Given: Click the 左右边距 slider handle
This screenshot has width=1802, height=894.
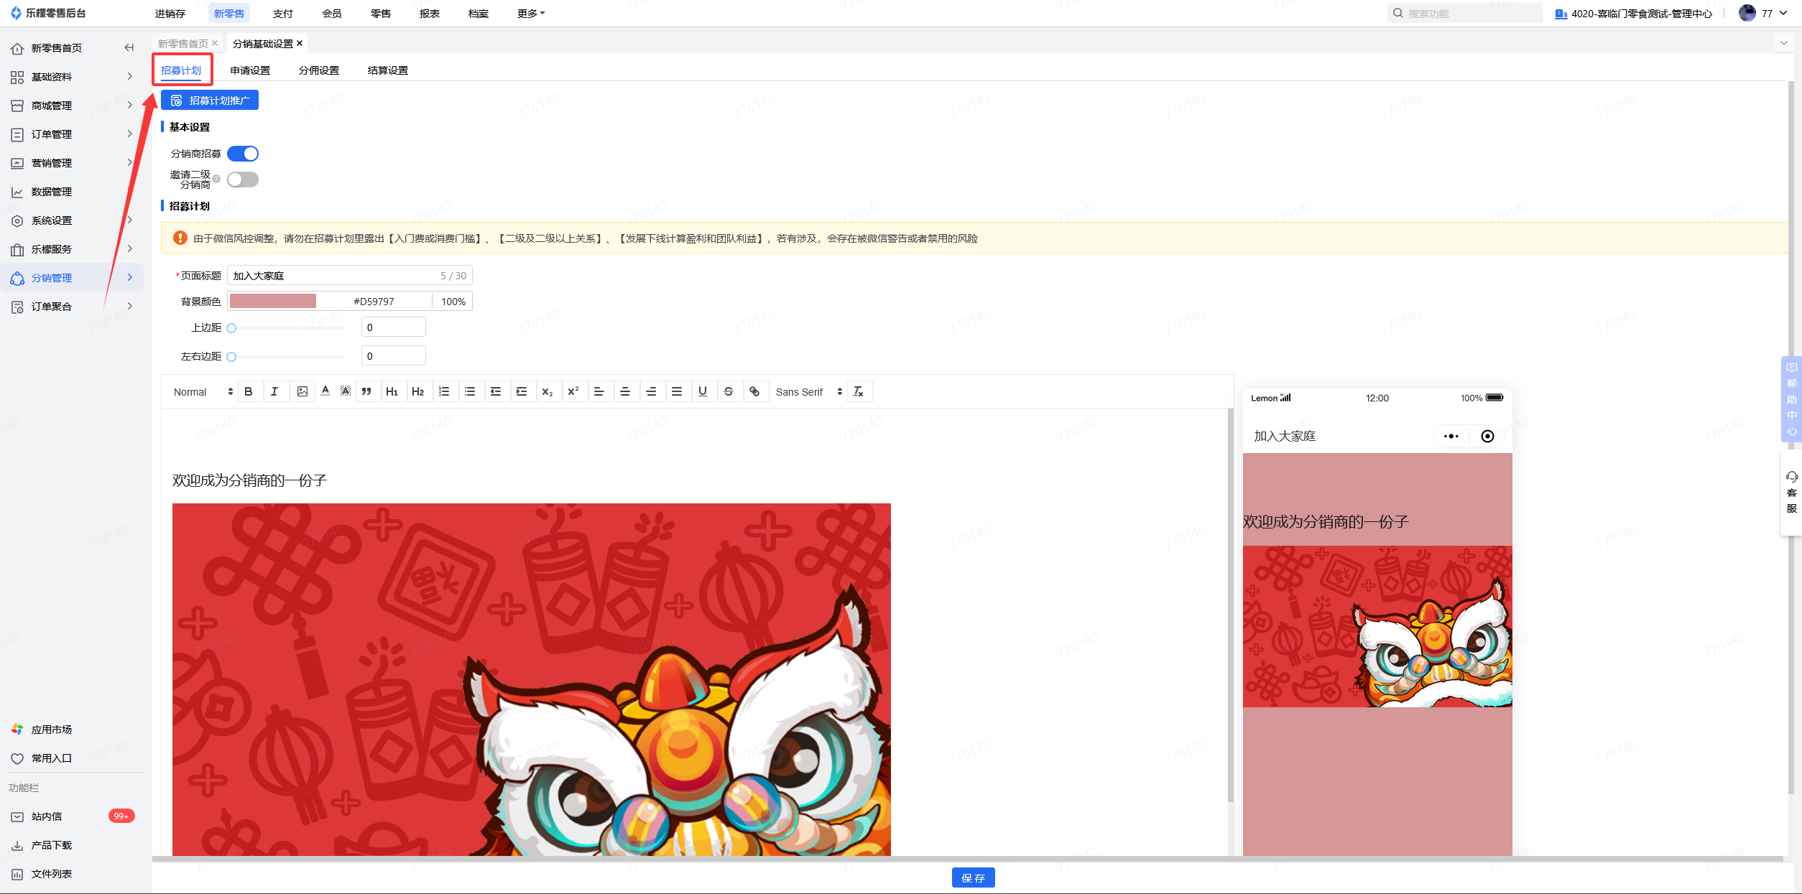Looking at the screenshot, I should (231, 357).
